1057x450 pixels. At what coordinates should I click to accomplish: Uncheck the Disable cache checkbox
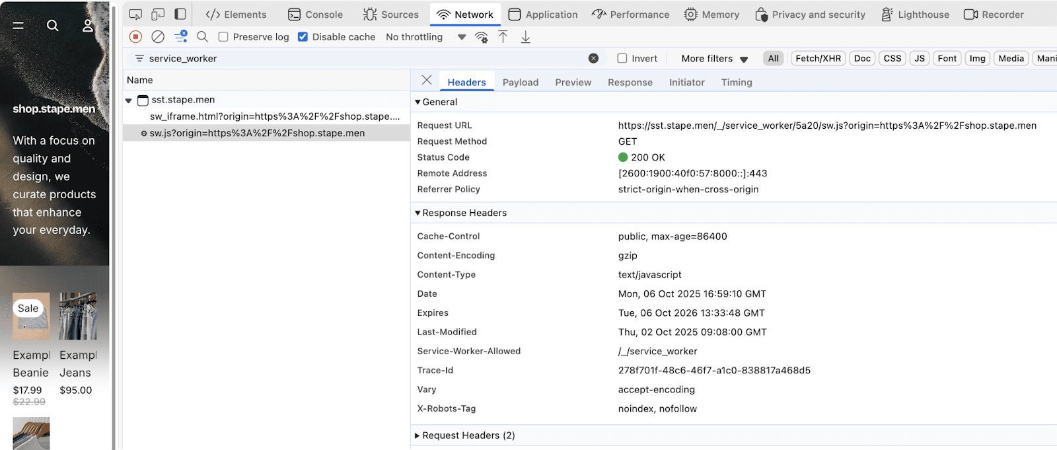click(x=303, y=37)
